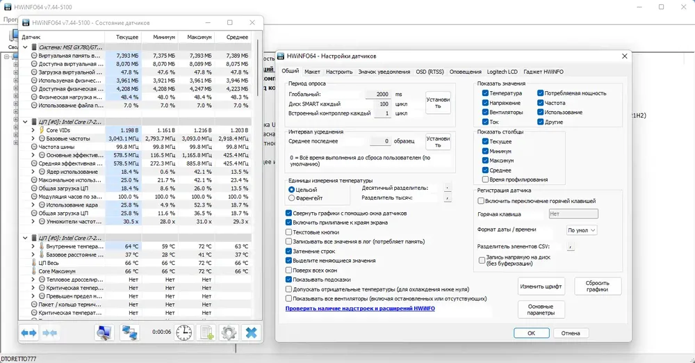Click the Диск SMART каждый field
Image resolution: width=695 pixels, height=363 pixels.
382,104
